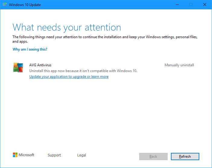Minimize the Windows 10 Update window
Image resolution: width=212 pixels, height=168 pixels.
tap(177, 5)
